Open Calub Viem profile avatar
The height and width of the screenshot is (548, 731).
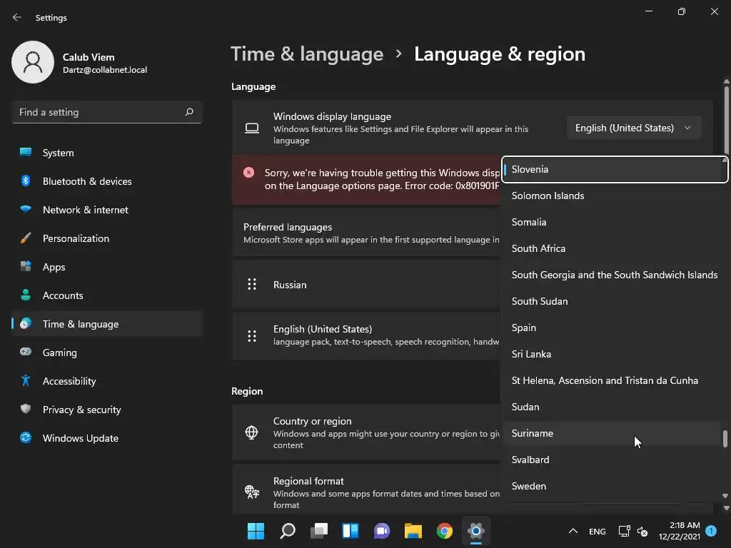pos(33,62)
